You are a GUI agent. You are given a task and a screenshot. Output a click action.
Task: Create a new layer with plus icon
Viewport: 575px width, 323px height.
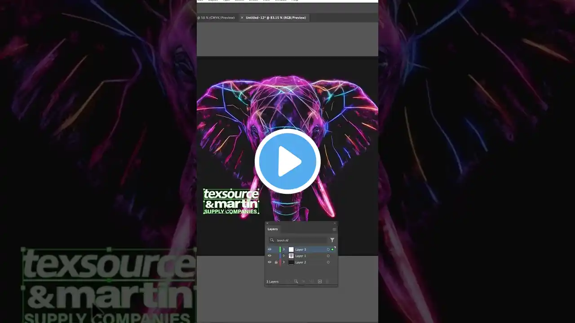[320, 281]
